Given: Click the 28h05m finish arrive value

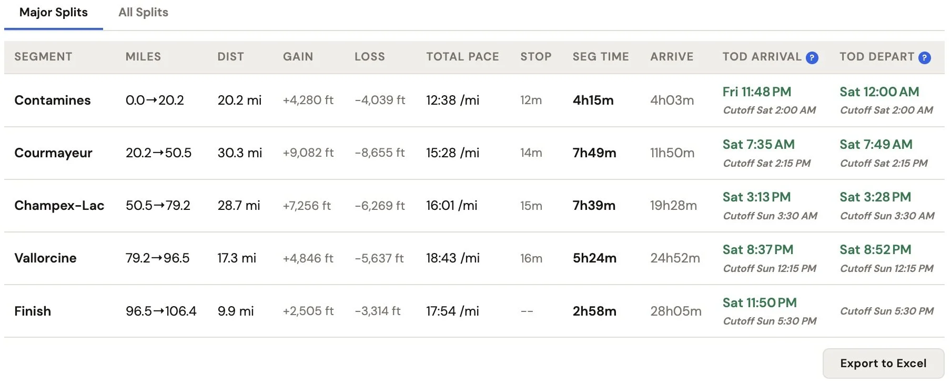Looking at the screenshot, I should 676,311.
